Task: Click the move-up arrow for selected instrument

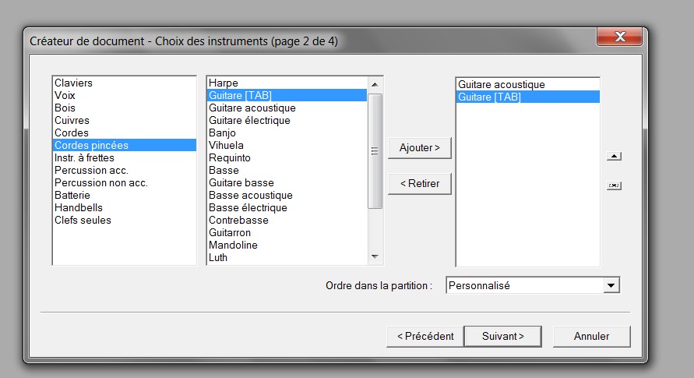Action: tap(614, 157)
